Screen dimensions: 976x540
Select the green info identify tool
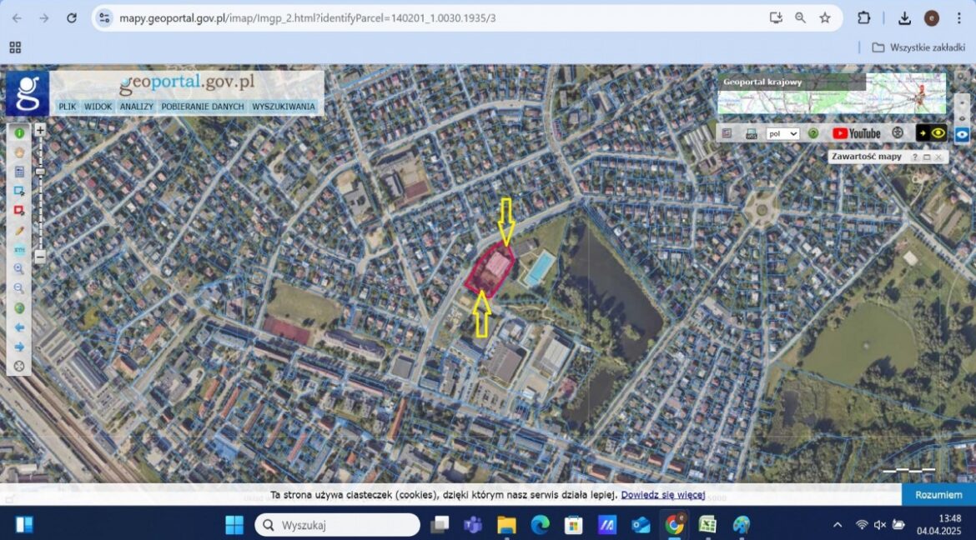[x=19, y=133]
